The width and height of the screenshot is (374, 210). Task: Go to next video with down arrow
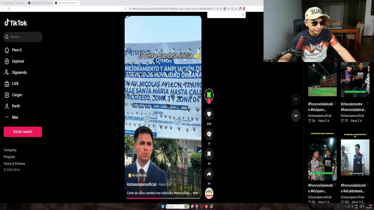click(296, 116)
